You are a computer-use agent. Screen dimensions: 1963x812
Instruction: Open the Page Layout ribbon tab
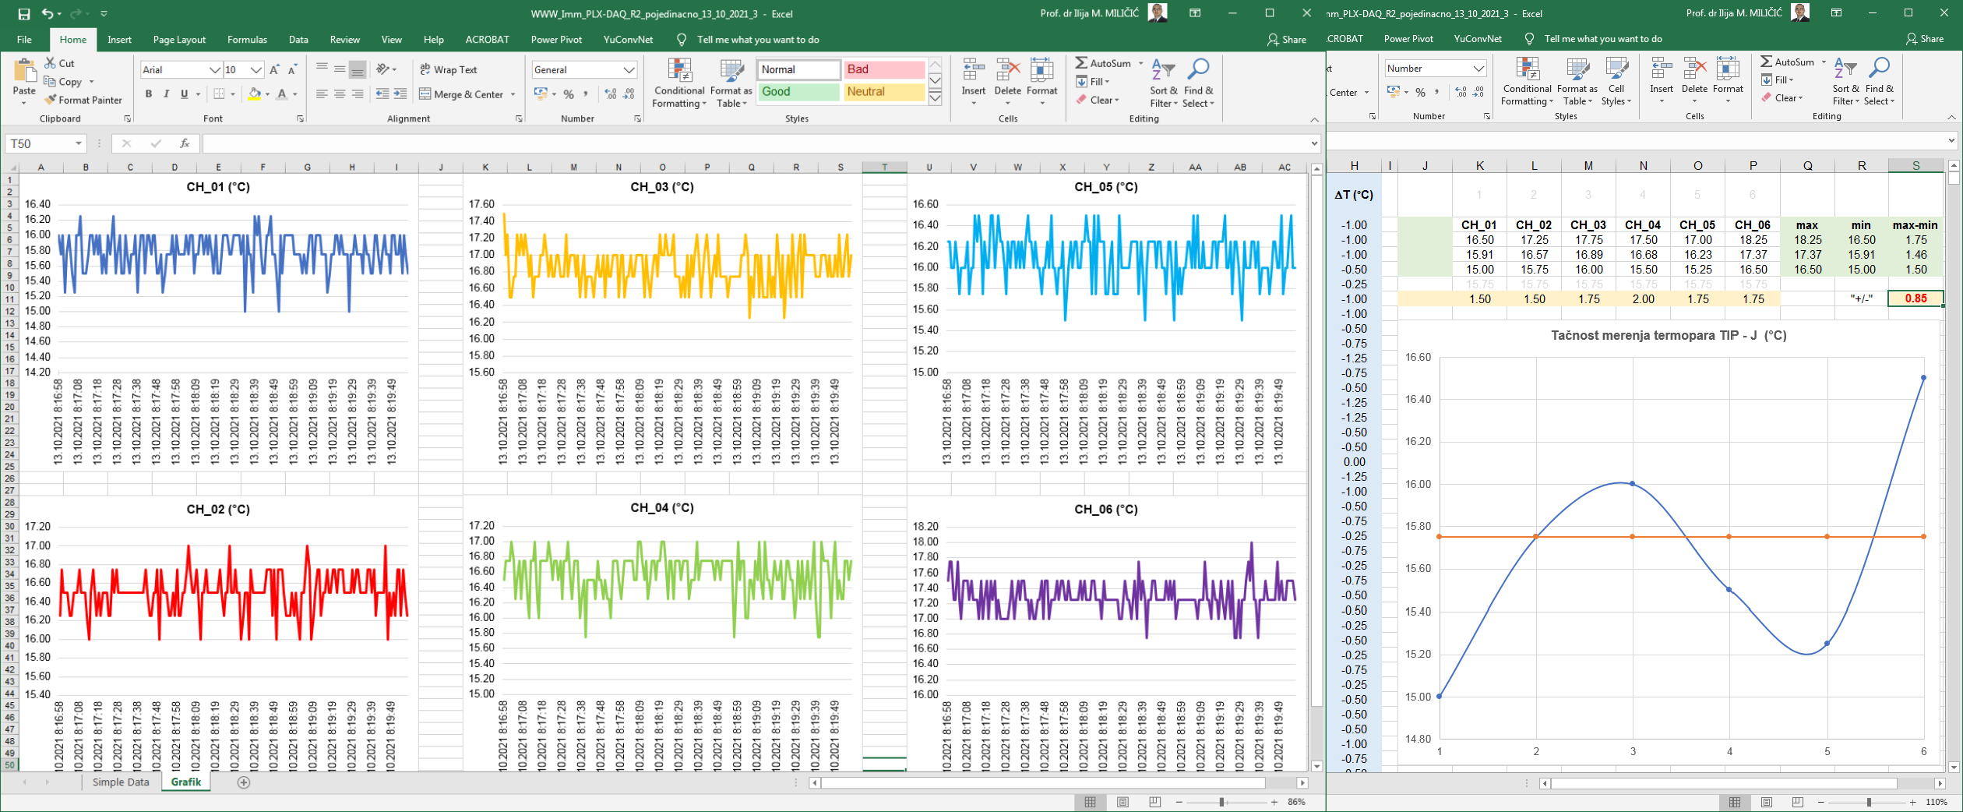pyautogui.click(x=179, y=40)
